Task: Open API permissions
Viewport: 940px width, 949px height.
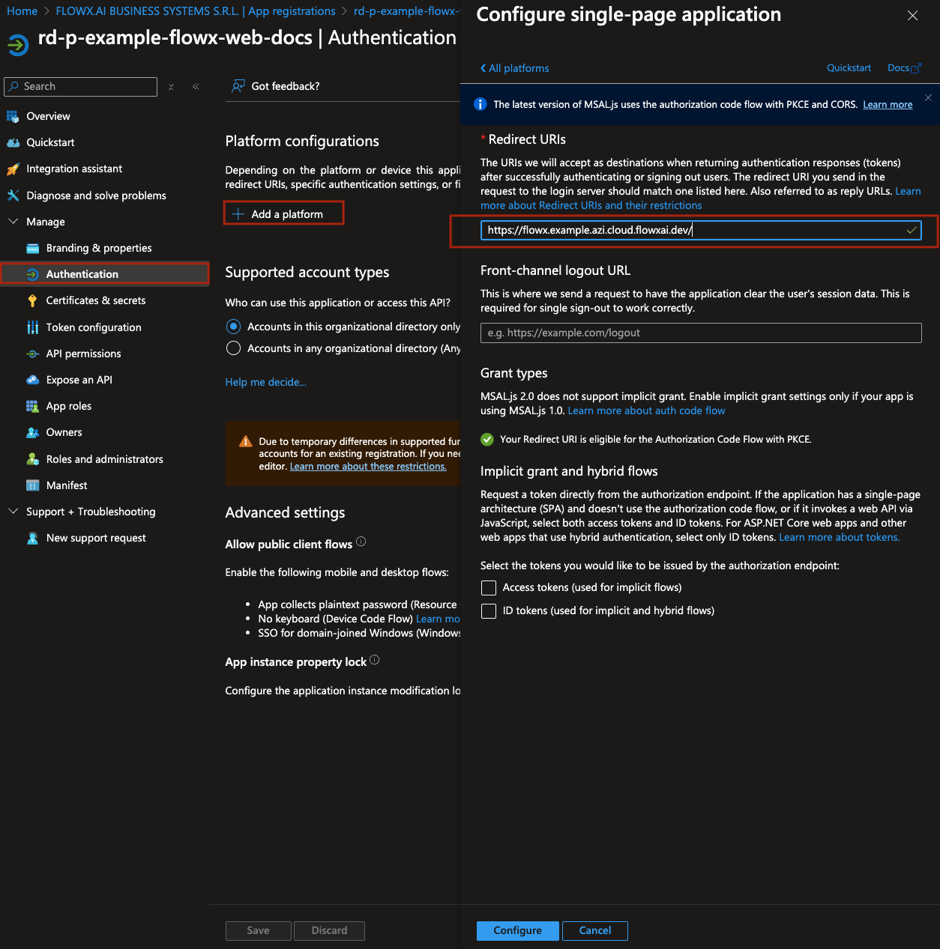Action: tap(83, 354)
